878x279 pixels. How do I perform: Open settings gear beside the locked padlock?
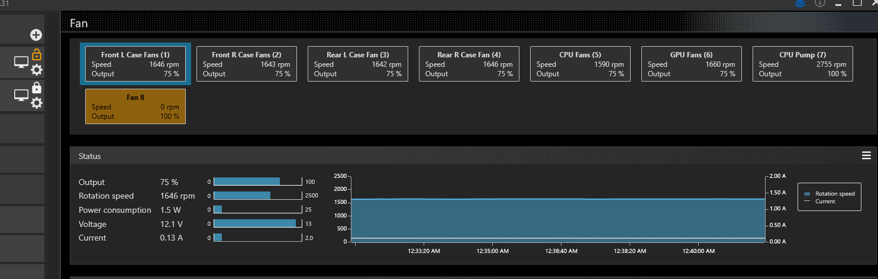click(37, 103)
